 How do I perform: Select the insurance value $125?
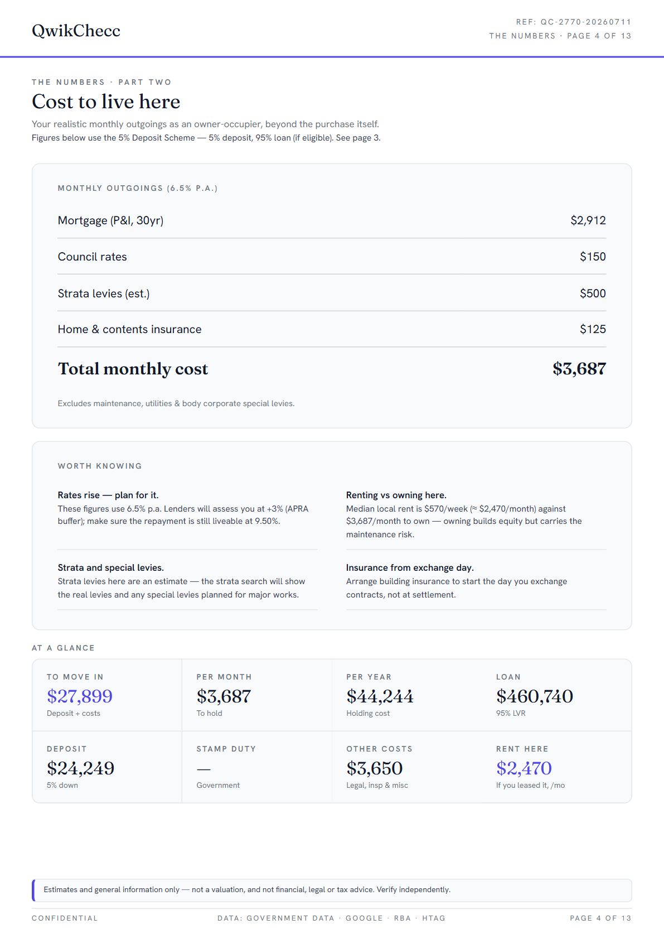[x=593, y=329]
